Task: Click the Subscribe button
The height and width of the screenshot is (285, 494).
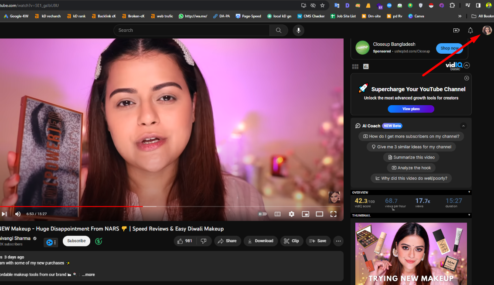Action: 76,241
